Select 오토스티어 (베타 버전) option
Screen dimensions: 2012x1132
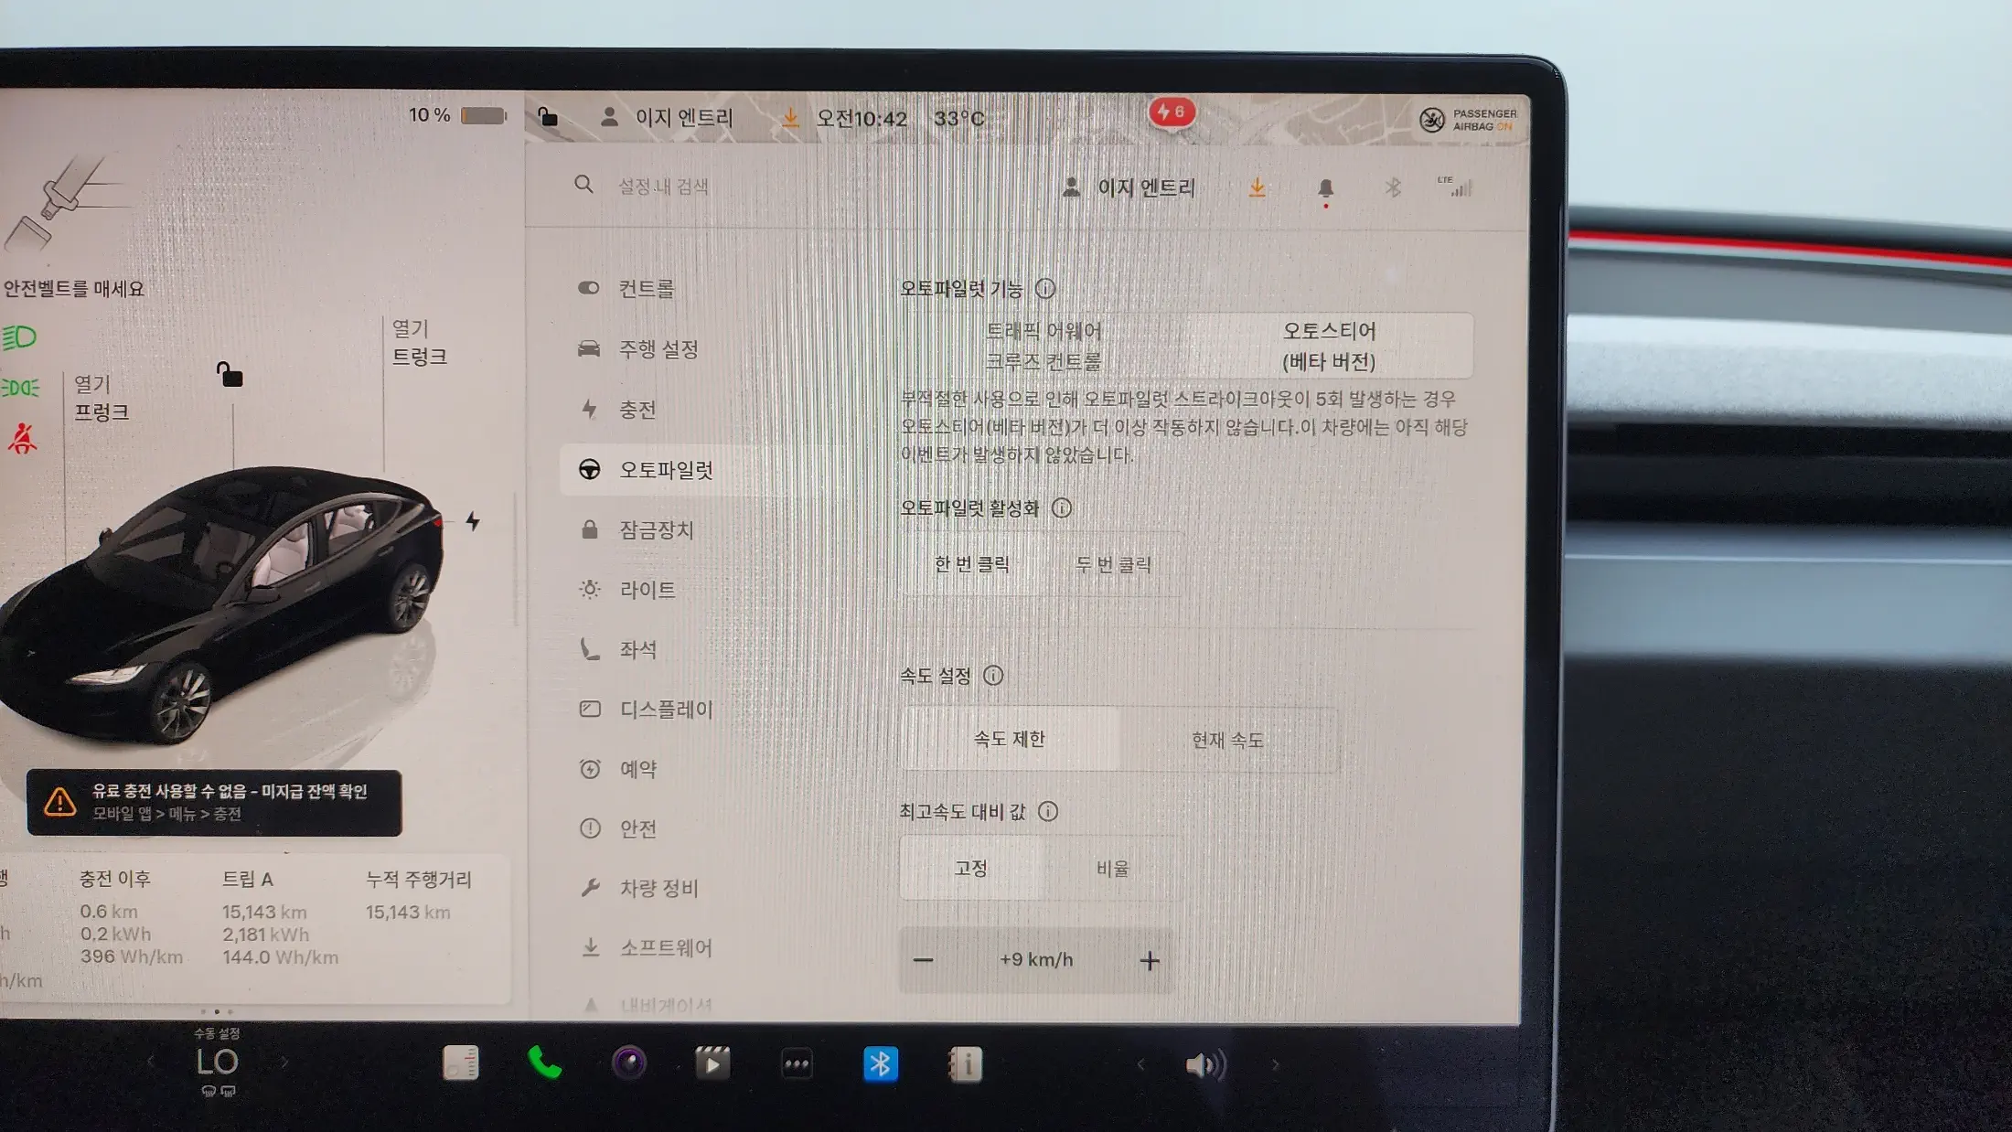pyautogui.click(x=1329, y=346)
